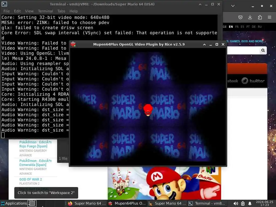The height and width of the screenshot is (207, 276).
Task: Expand the browser tab list chevron
Action: [233, 6]
